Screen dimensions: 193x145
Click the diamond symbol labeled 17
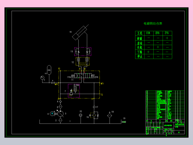[x=94, y=107]
